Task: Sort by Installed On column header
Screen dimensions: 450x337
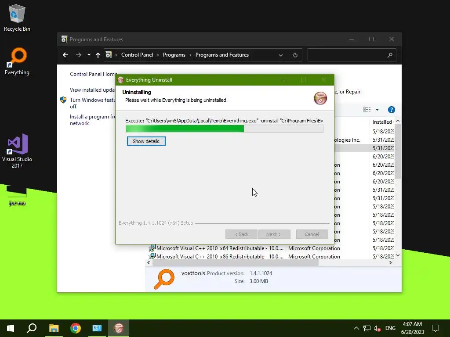Action: (x=383, y=122)
